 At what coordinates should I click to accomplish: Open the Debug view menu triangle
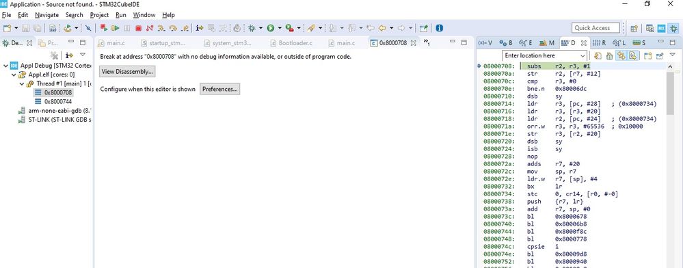pos(83,55)
